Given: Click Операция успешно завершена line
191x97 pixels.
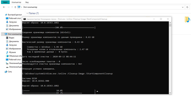Looking at the screenshot, I should [x=39, y=69].
